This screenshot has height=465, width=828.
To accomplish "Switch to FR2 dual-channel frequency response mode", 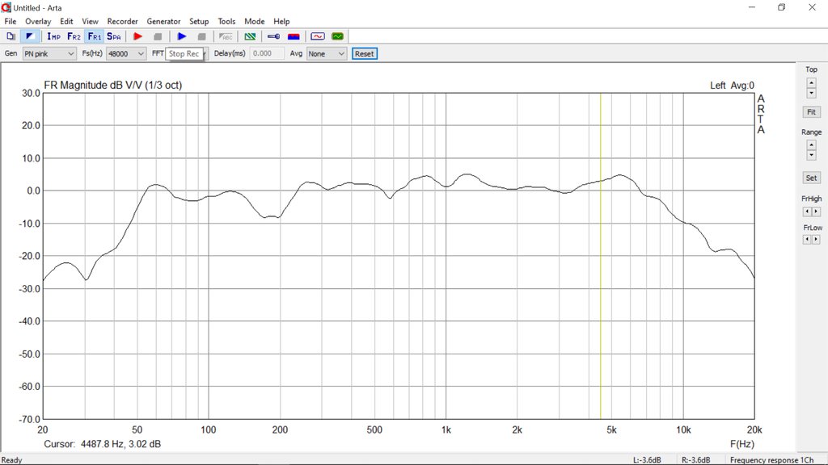I will click(74, 36).
